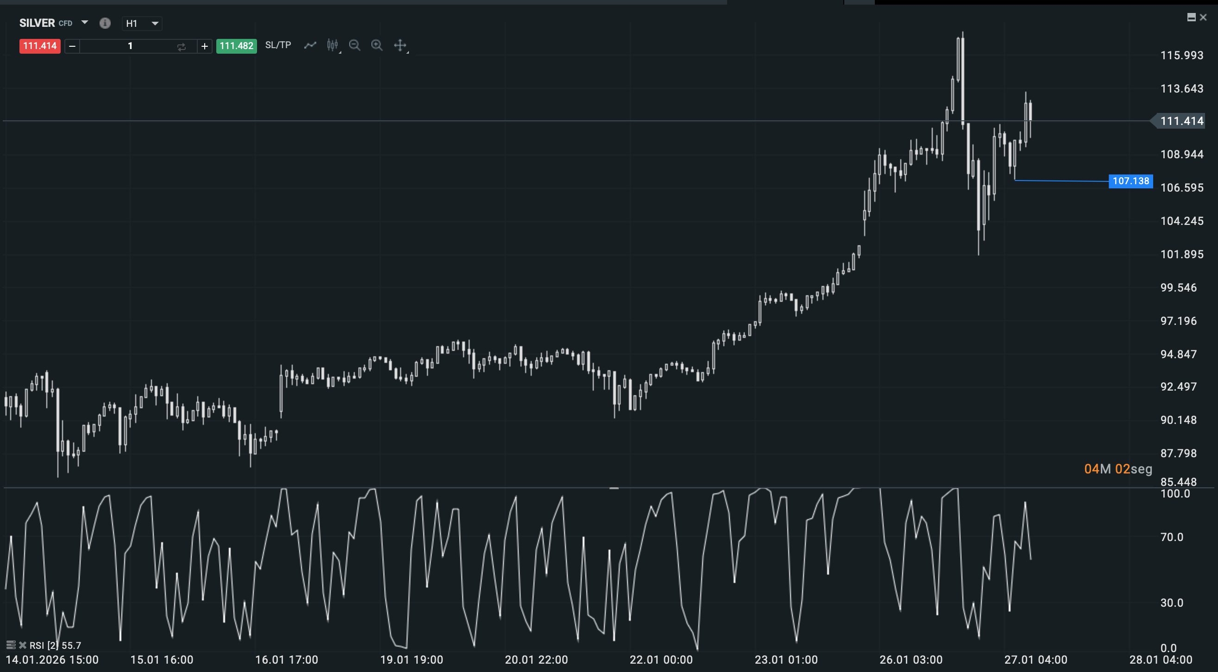Open the candlestick chart type icon
This screenshot has width=1218, height=672.
[x=333, y=45]
